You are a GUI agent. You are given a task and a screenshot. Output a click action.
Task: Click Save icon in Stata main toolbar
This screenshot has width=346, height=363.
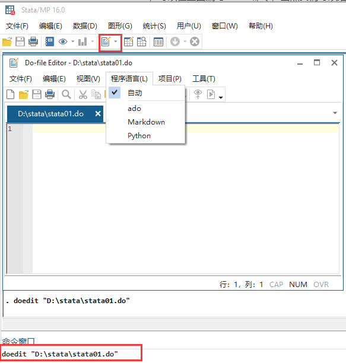click(x=20, y=42)
